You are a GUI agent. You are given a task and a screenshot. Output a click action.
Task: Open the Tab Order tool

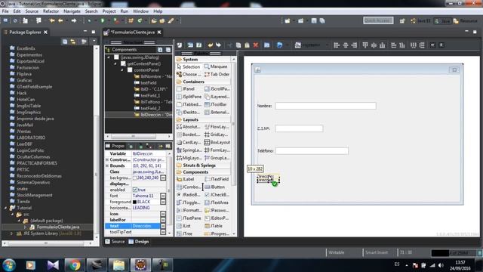(217, 74)
